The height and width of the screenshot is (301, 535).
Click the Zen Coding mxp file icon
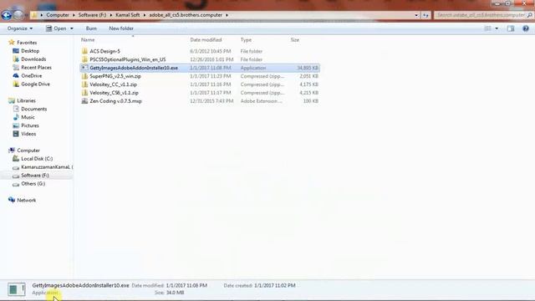click(84, 101)
